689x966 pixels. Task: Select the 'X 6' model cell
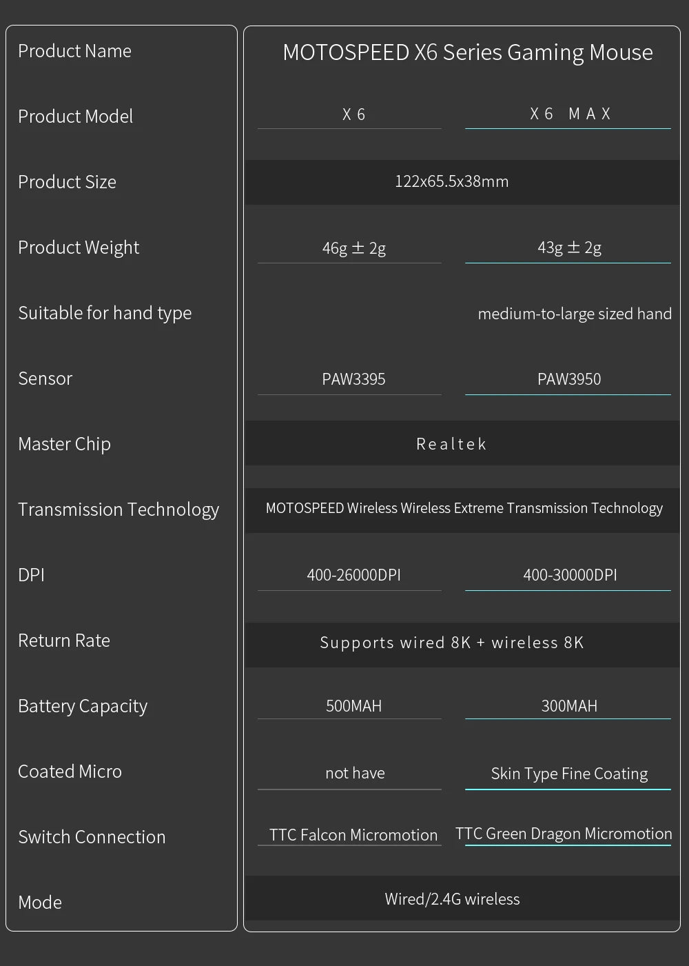[353, 114]
